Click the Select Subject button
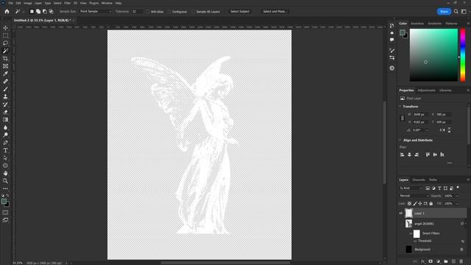 [240, 12]
